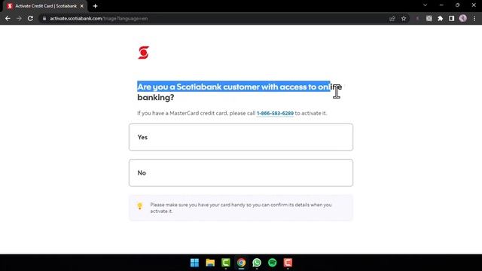
Task: Click extension icon left of puzzle icon
Action: (429, 18)
